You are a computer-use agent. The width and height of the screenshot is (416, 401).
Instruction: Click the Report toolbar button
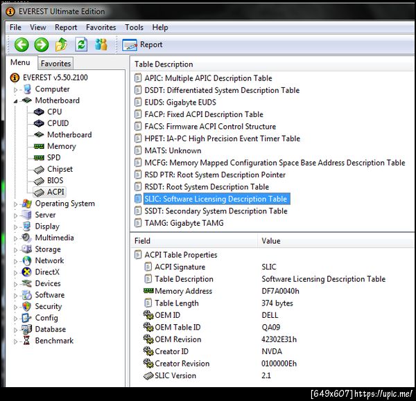[142, 44]
